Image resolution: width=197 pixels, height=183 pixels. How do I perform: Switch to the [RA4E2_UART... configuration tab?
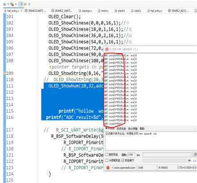(61, 11)
